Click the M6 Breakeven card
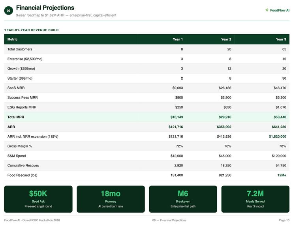Screen dimensions: 293x226 [183, 199]
